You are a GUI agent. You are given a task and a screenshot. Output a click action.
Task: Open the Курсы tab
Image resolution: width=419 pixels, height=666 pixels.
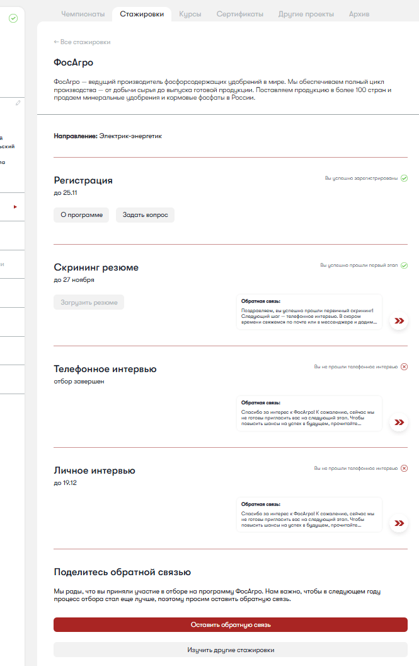pyautogui.click(x=190, y=14)
